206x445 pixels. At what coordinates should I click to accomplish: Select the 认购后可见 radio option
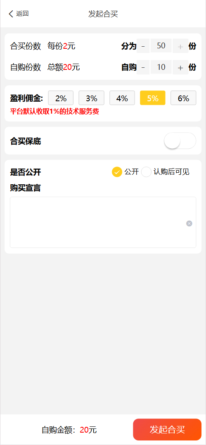point(146,172)
